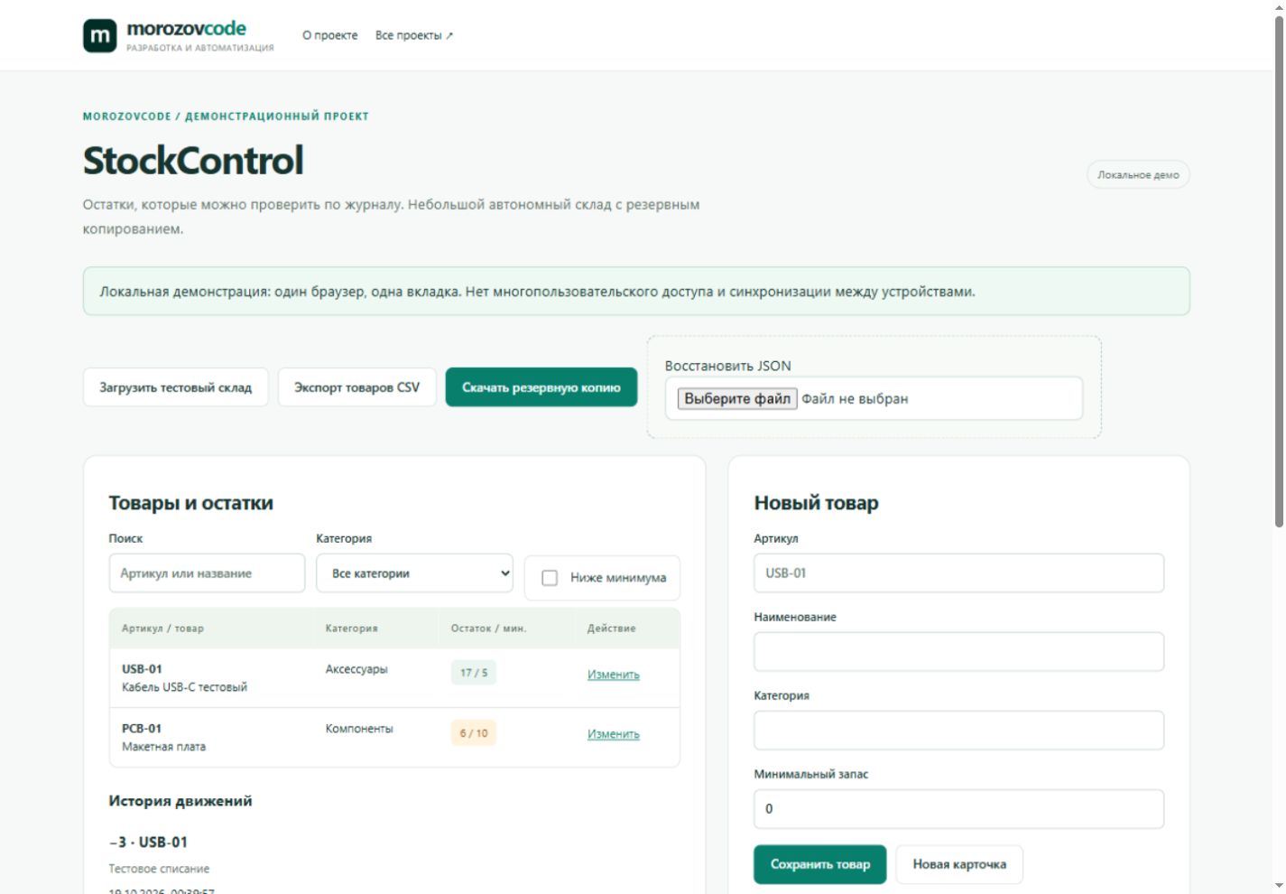Screen dimensions: 1286x894
Task: Click 'Сохранить товар' button
Action: click(x=820, y=864)
